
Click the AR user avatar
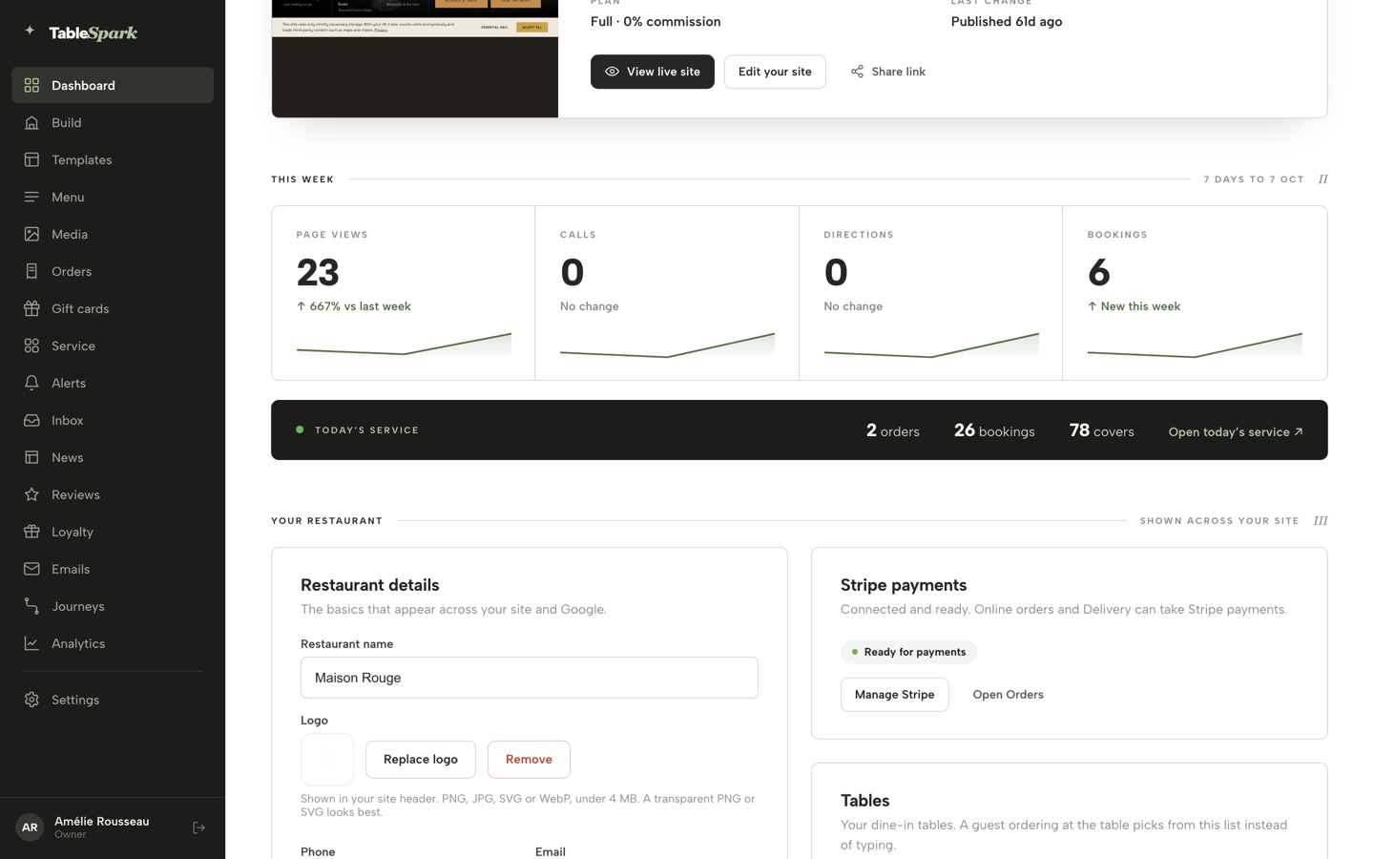30,828
